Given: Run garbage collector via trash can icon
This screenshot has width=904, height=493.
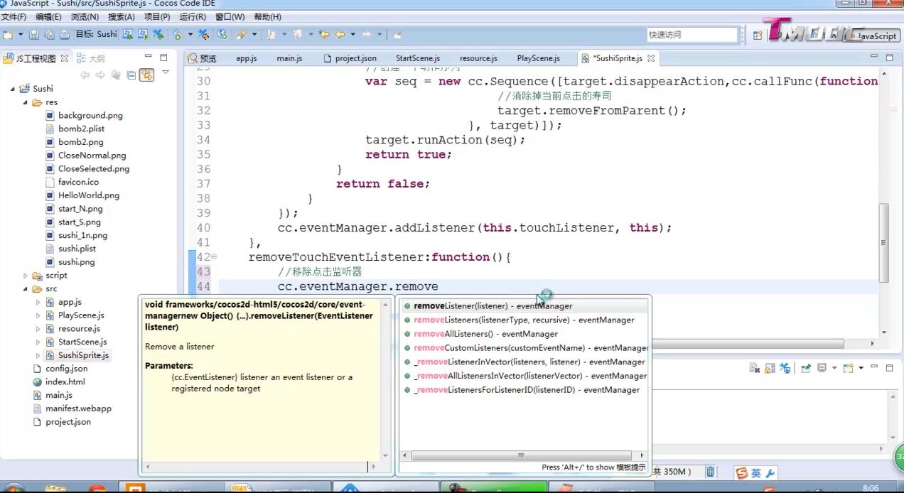Looking at the screenshot, I should pos(710,472).
